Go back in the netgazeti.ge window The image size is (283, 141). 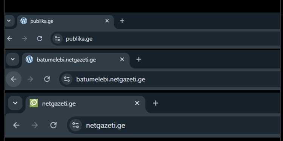coord(16,125)
